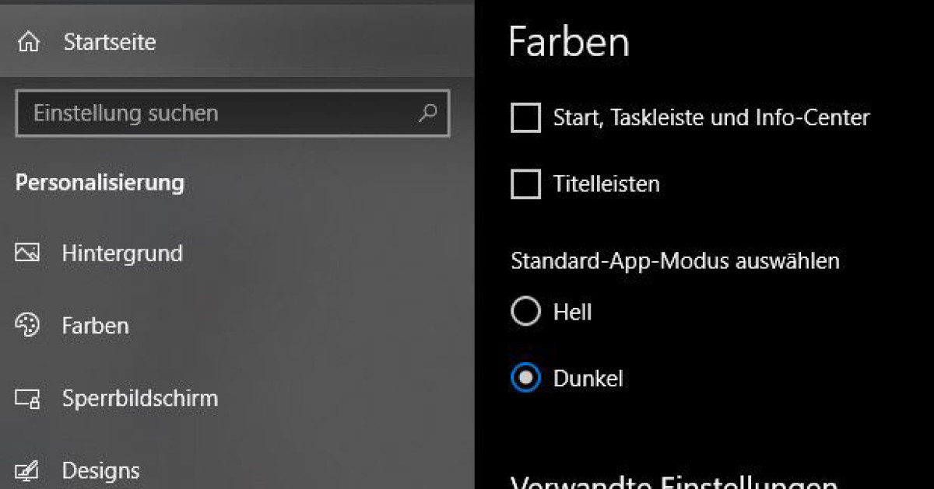Click the lock screen icon beside Sperrbildschirm
Image resolution: width=934 pixels, height=489 pixels.
click(x=27, y=399)
